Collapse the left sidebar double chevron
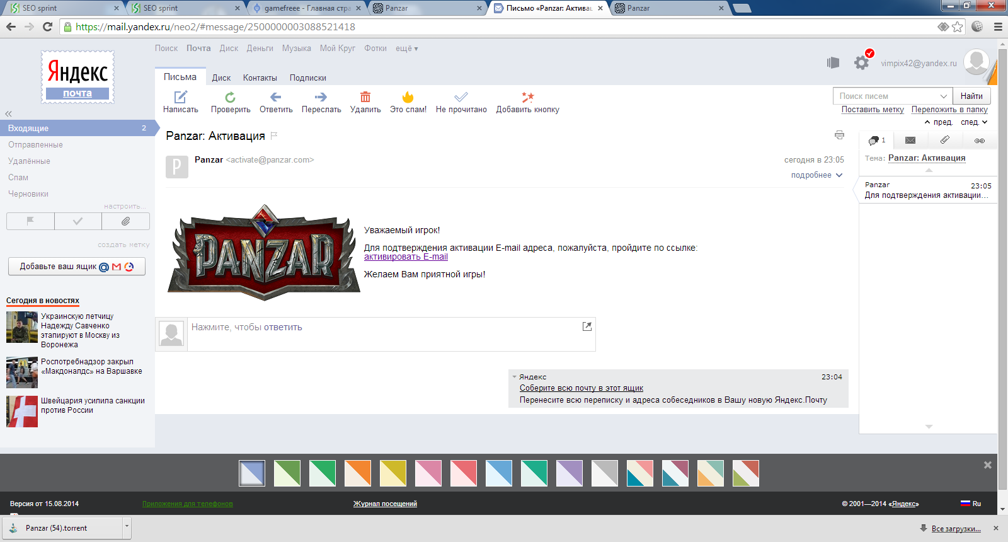This screenshot has width=1008, height=542. pyautogui.click(x=9, y=114)
